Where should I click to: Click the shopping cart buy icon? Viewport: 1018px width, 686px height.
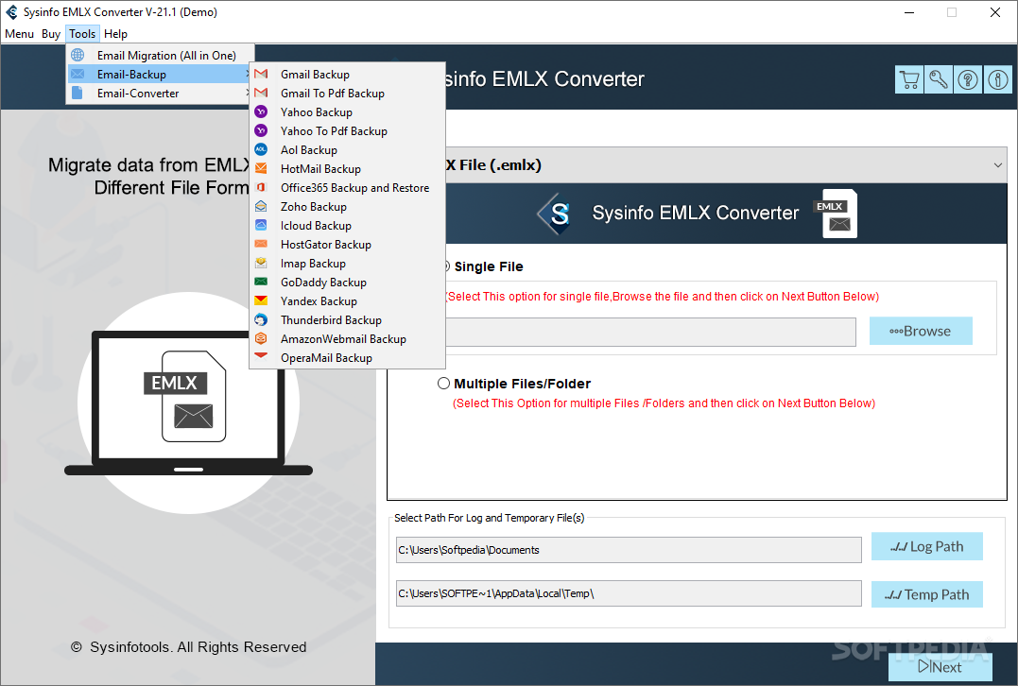click(909, 79)
